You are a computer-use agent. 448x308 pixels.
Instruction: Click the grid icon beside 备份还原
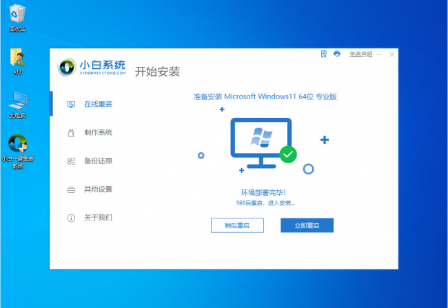click(x=71, y=161)
